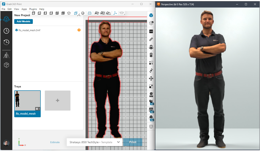Select flo_model_mesh.3mf in the model list
The image size is (260, 151).
tap(29, 30)
